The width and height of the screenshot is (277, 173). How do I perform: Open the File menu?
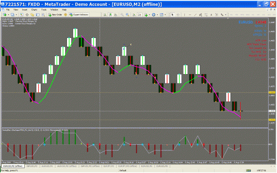[x=8, y=10]
